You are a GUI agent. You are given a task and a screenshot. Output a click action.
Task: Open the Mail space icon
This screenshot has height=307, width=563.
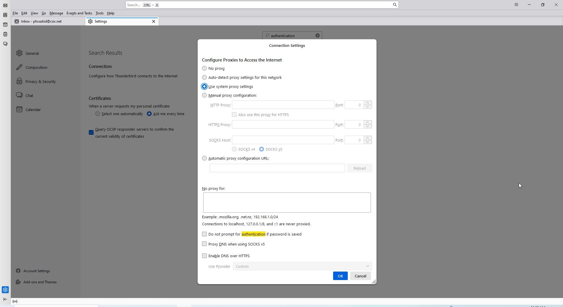(5, 5)
